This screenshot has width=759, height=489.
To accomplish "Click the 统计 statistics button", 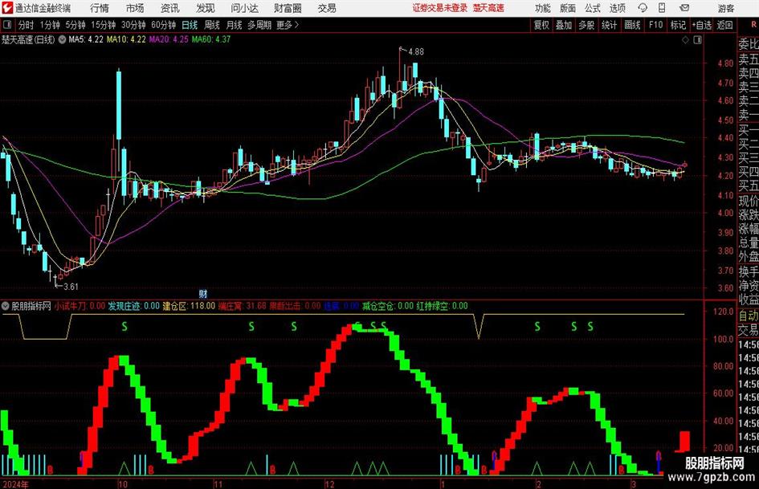I will pyautogui.click(x=610, y=25).
